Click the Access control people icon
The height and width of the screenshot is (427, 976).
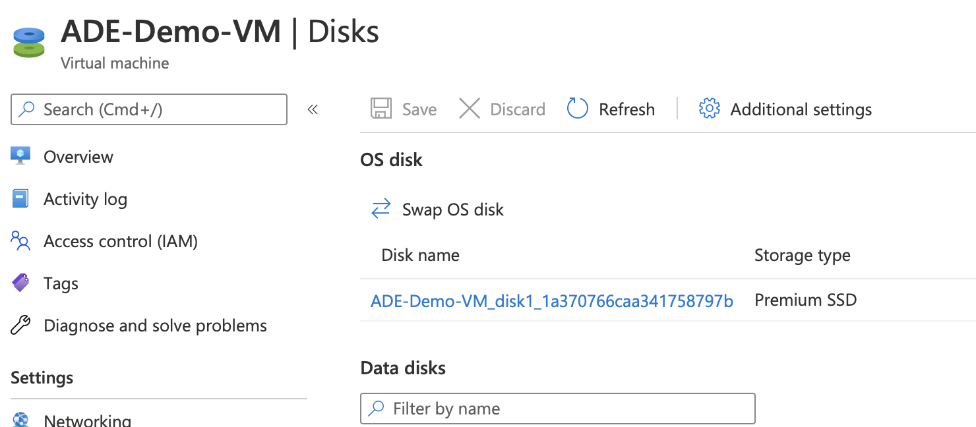pos(20,241)
